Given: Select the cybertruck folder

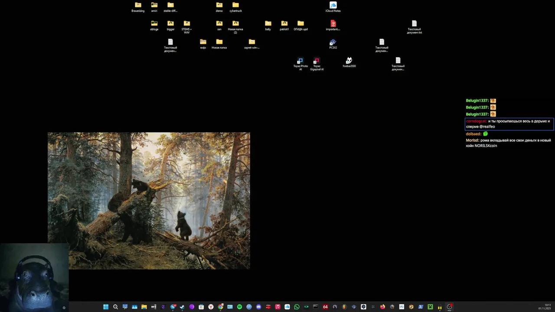Looking at the screenshot, I should tap(235, 7).
